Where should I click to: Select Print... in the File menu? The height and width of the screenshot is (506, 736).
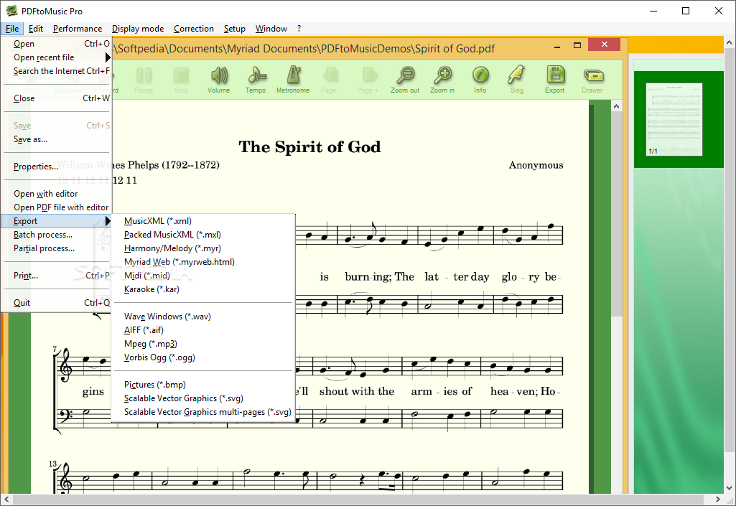56,275
